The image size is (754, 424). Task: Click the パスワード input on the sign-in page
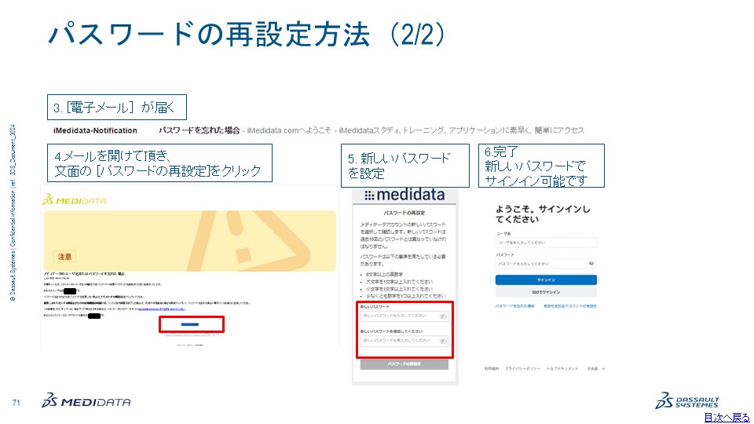pos(547,264)
